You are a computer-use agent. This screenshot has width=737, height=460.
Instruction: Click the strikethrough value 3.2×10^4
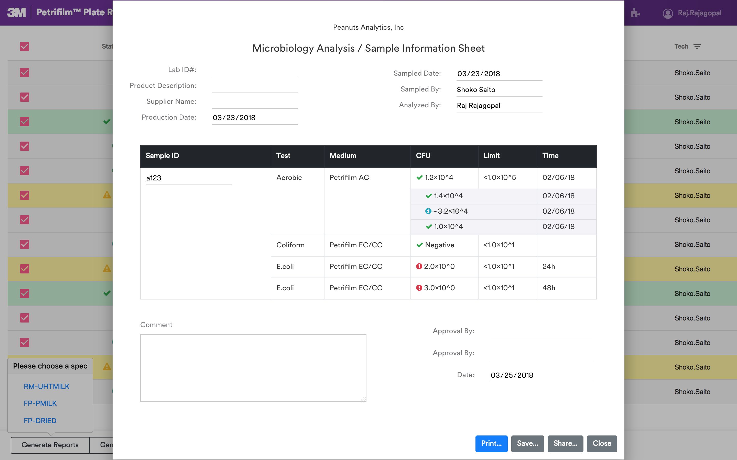coord(450,211)
